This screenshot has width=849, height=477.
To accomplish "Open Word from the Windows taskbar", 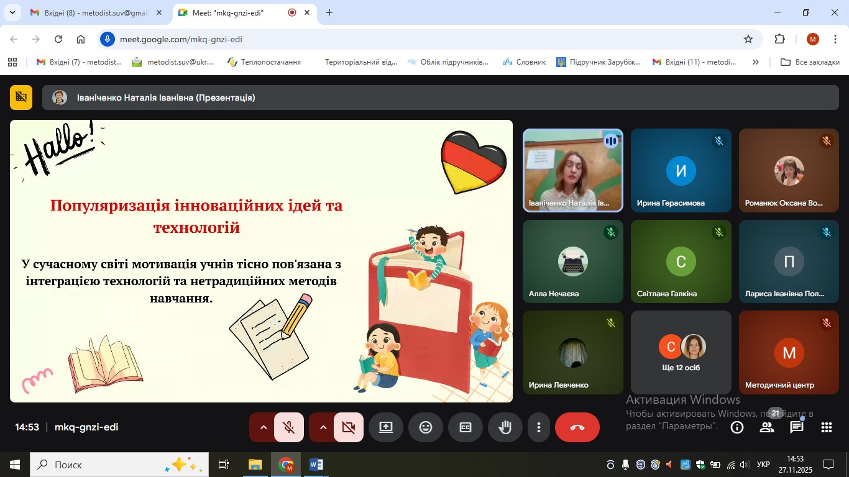I will tap(316, 465).
